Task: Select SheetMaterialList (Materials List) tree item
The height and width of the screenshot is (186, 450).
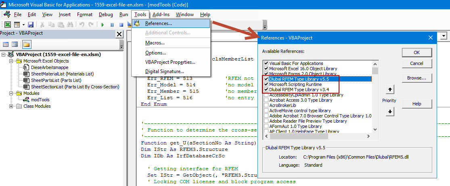Action: click(62, 74)
